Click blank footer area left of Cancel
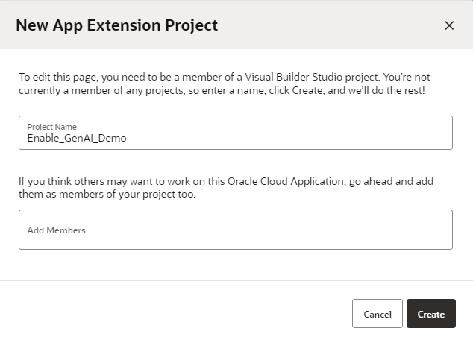Viewport: 473px width, 343px height. coord(179,314)
